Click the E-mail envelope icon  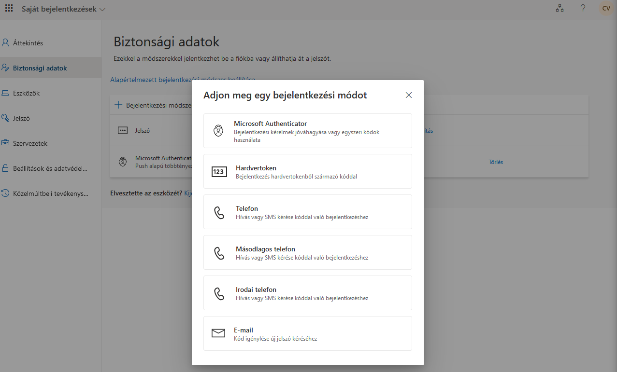pyautogui.click(x=218, y=333)
